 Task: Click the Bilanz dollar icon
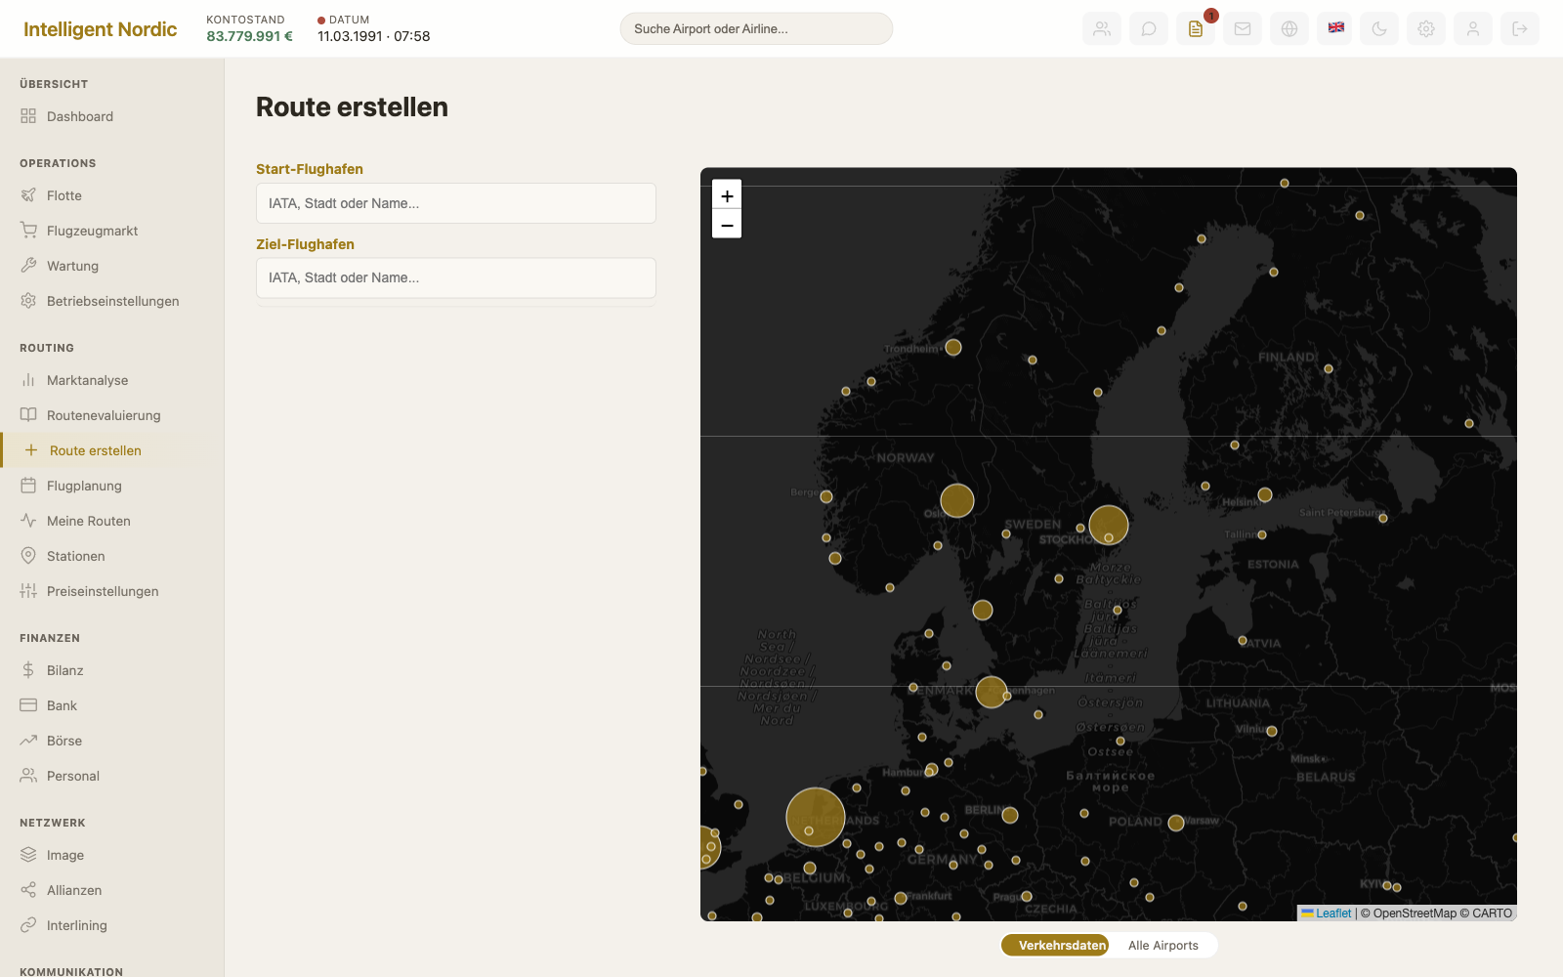28,670
